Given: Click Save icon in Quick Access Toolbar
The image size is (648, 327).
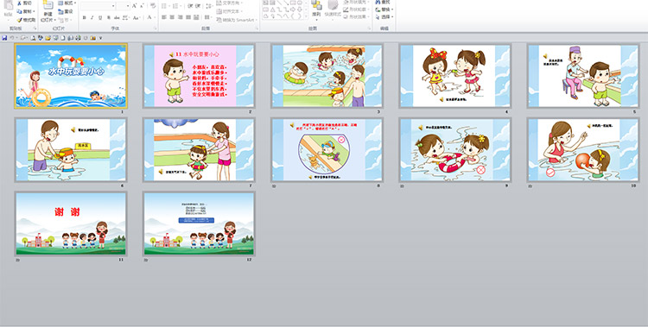Looking at the screenshot, I should pos(4,38).
